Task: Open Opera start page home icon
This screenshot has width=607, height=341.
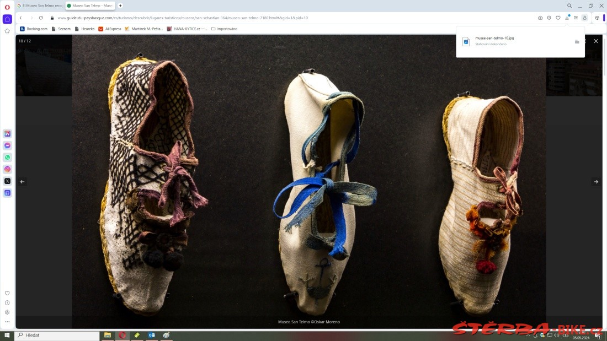Action: 7,19
